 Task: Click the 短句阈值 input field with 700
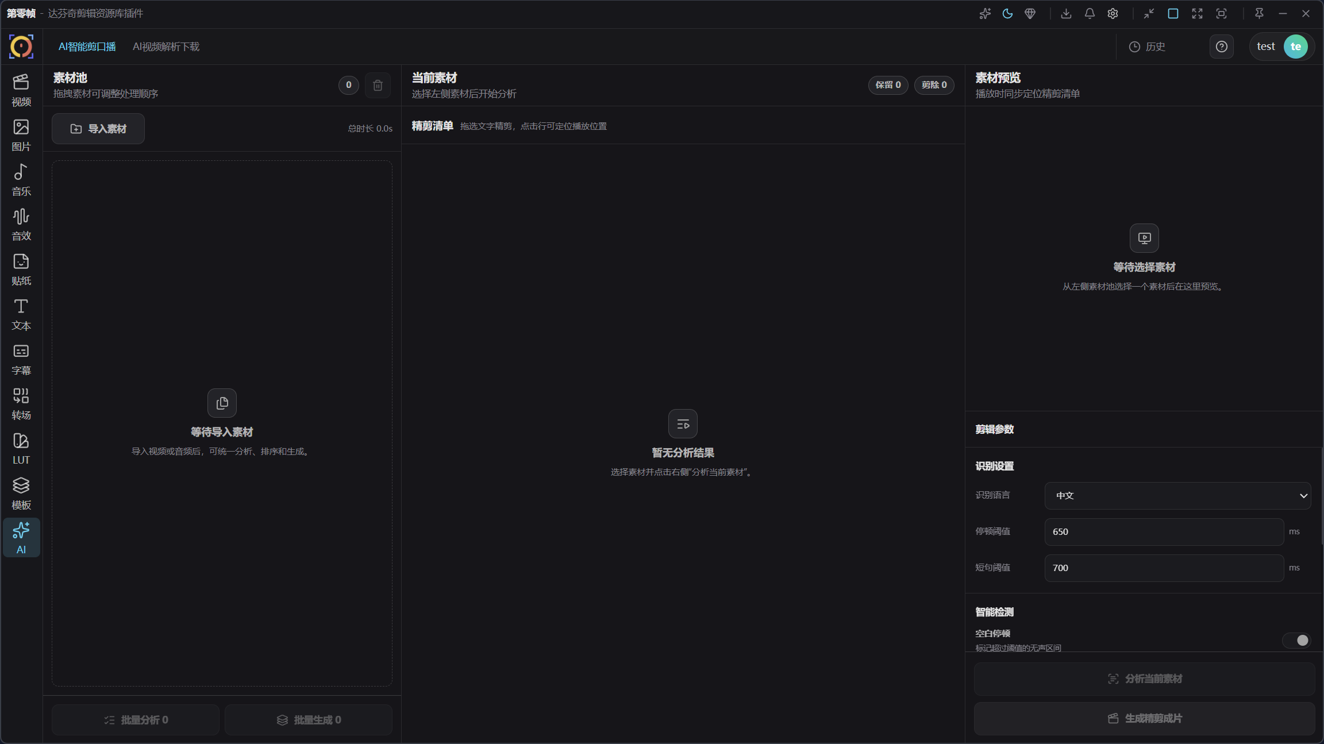tap(1164, 568)
